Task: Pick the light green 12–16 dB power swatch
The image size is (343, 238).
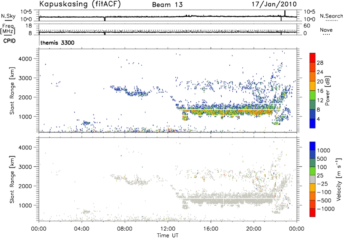Action: click(x=313, y=95)
